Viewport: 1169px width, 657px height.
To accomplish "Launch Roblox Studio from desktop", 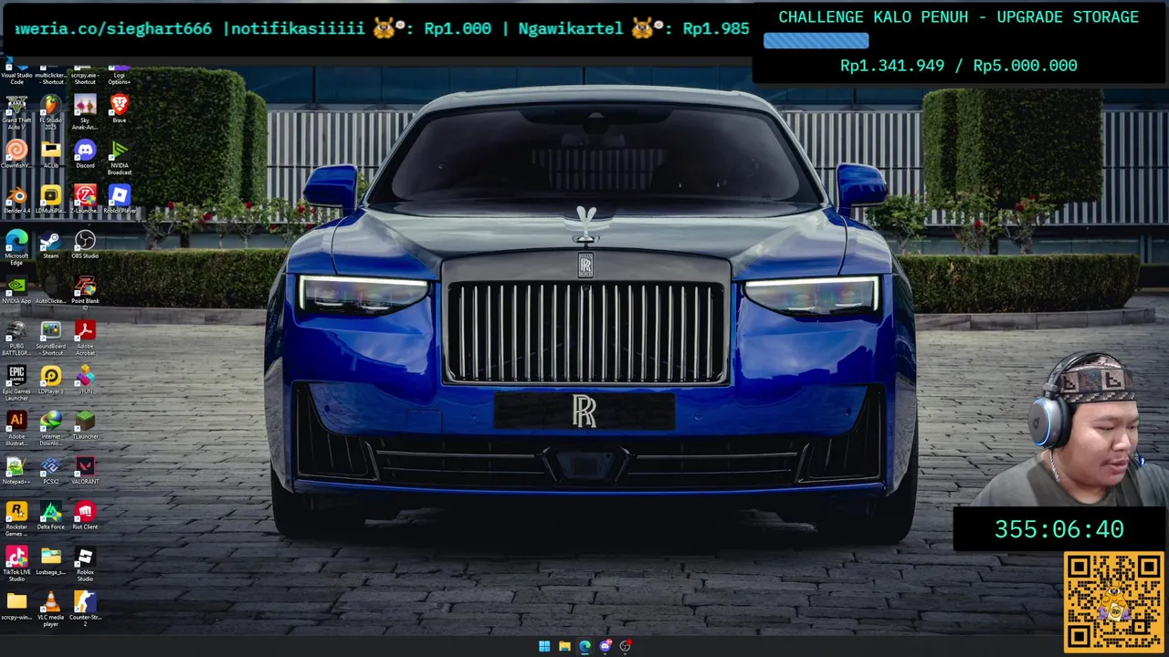I will (85, 564).
